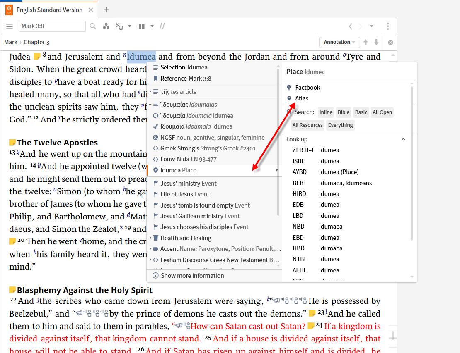Image resolution: width=460 pixels, height=353 pixels.
Task: Click the Bible search button
Action: (343, 112)
